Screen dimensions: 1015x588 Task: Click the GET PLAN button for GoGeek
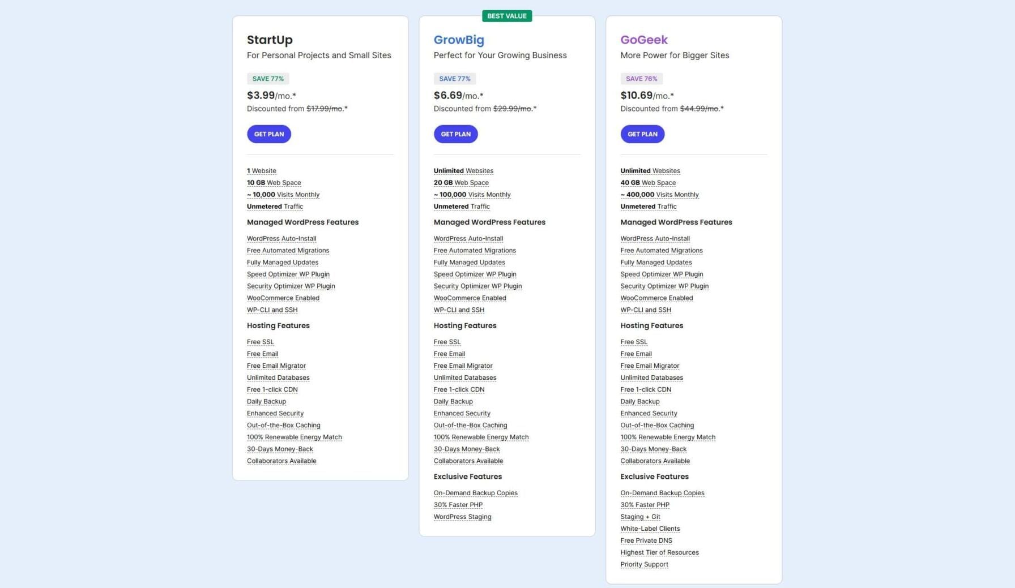coord(642,134)
